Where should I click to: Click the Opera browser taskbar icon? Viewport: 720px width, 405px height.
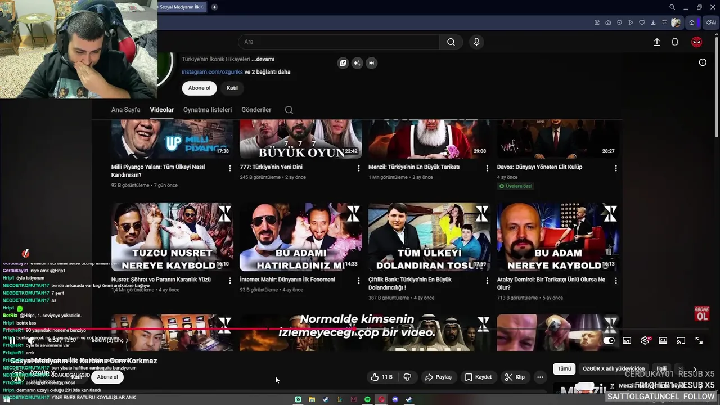381,399
